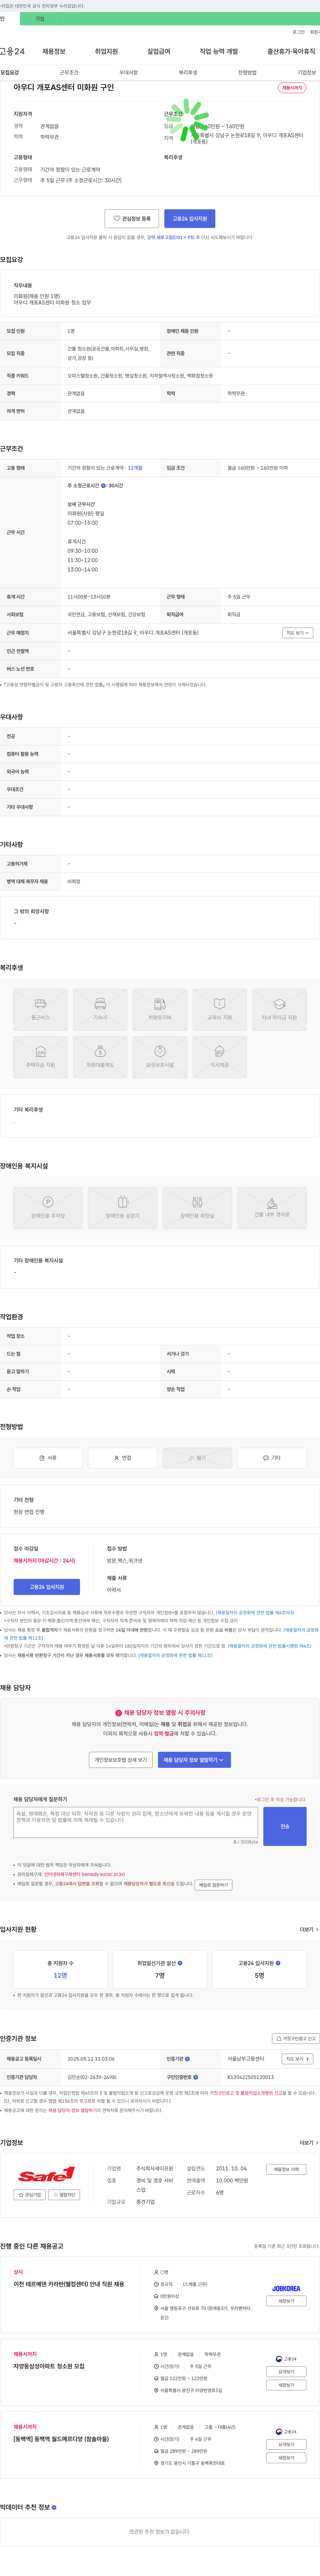Click 요약보기 for 자양동삼성아파트 posting

click(x=286, y=2372)
